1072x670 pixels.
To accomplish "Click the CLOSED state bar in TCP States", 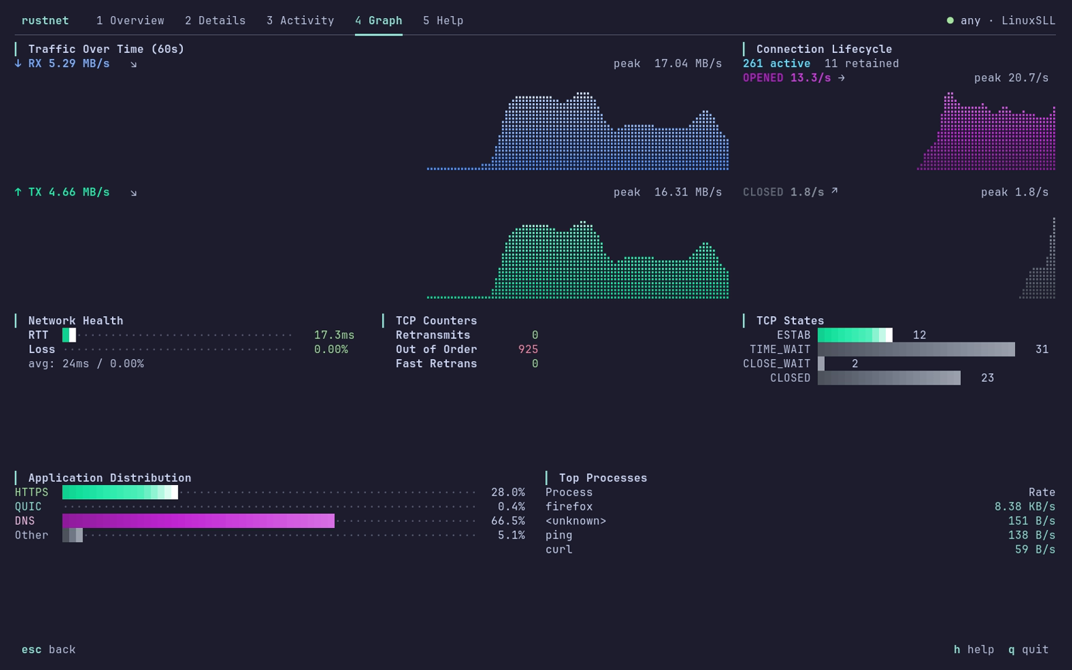I will [x=889, y=378].
